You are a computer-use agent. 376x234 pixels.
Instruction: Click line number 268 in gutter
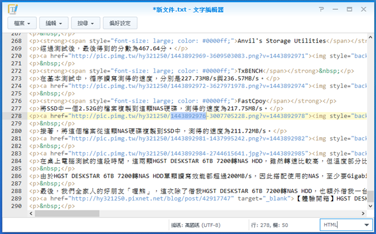tap(16, 41)
